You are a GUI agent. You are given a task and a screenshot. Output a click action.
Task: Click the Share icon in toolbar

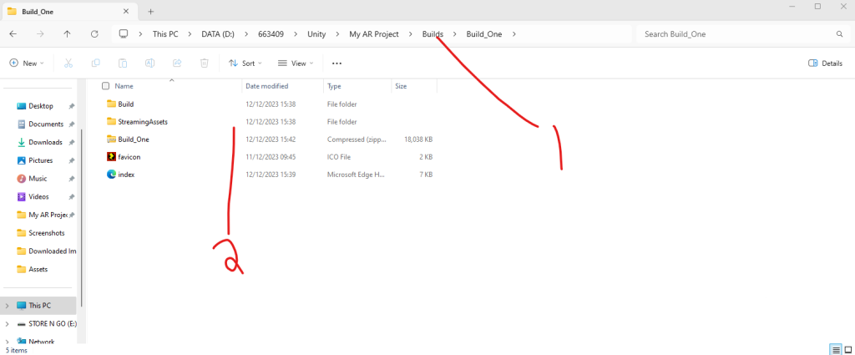(177, 63)
